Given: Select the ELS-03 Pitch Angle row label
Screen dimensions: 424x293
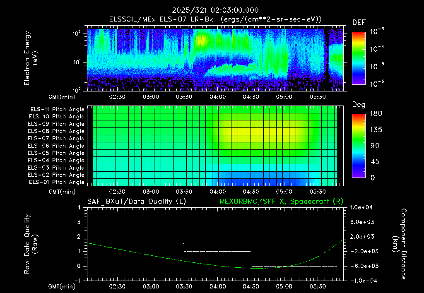Looking at the screenshot, I should tap(56, 168).
